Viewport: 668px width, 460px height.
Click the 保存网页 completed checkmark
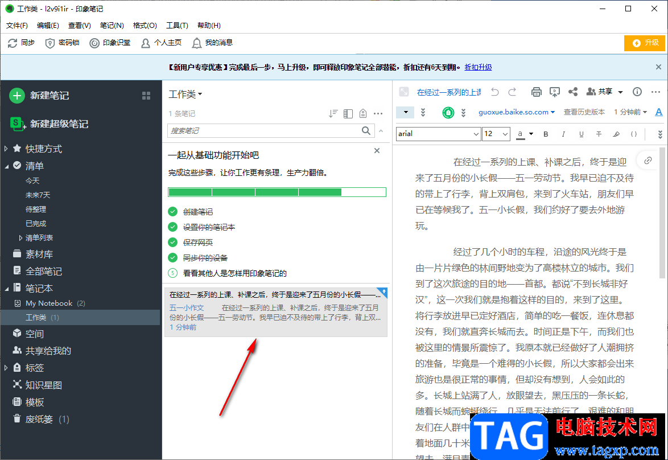(x=172, y=242)
